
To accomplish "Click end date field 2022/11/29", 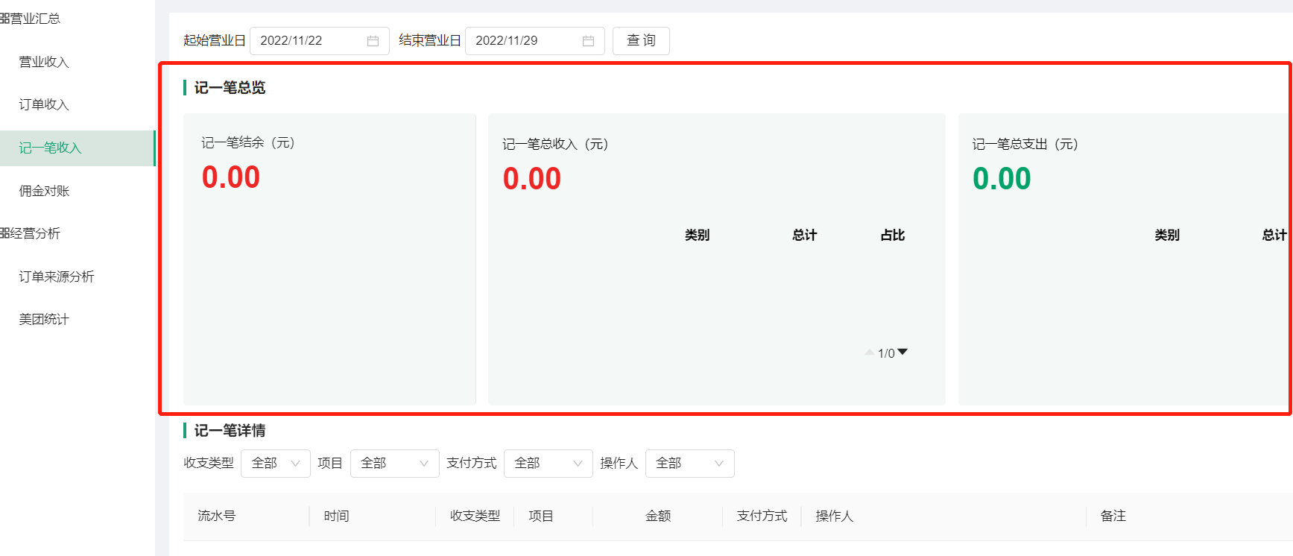I will pos(535,41).
